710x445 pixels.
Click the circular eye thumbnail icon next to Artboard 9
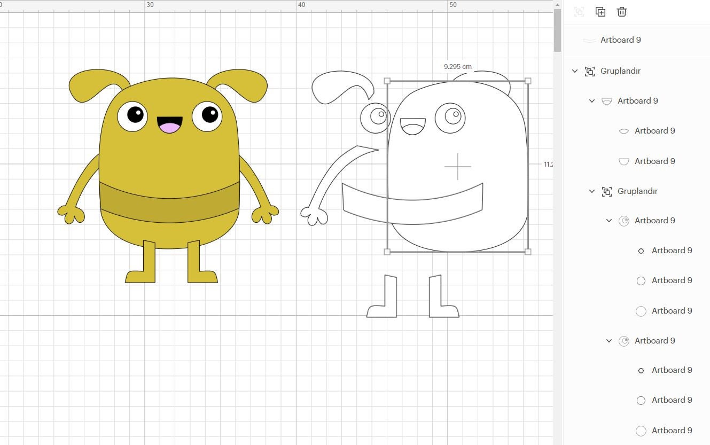[623, 220]
